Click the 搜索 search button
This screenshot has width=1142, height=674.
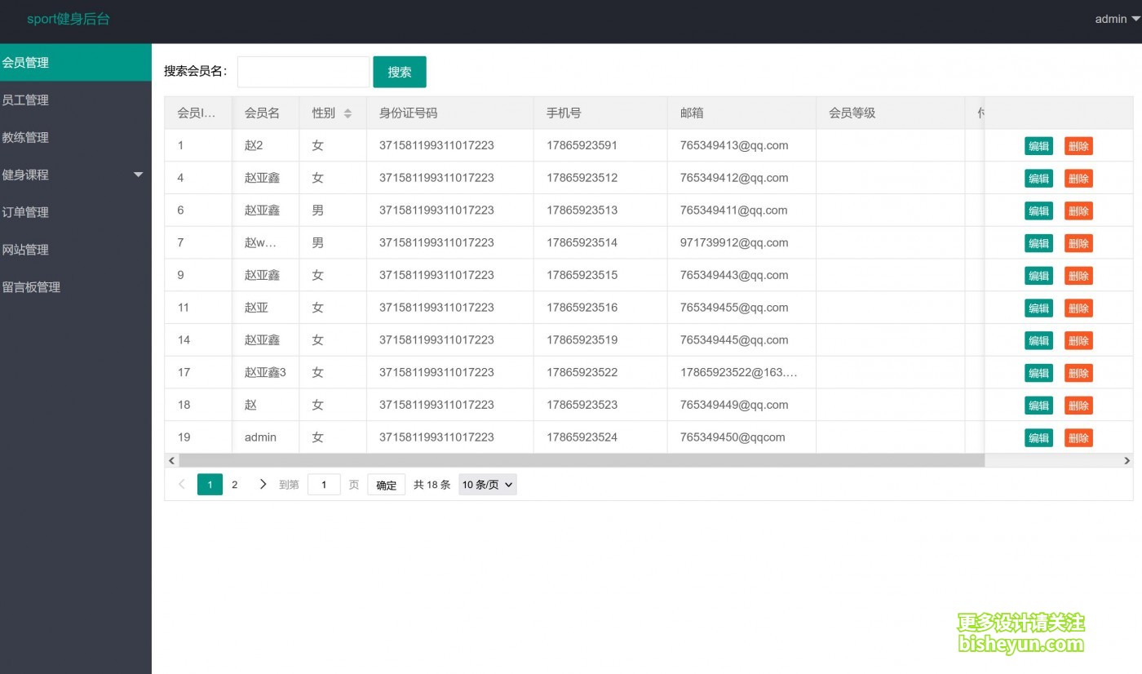pyautogui.click(x=400, y=71)
